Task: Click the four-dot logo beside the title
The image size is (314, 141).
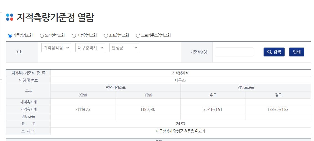Action: (x=10, y=17)
